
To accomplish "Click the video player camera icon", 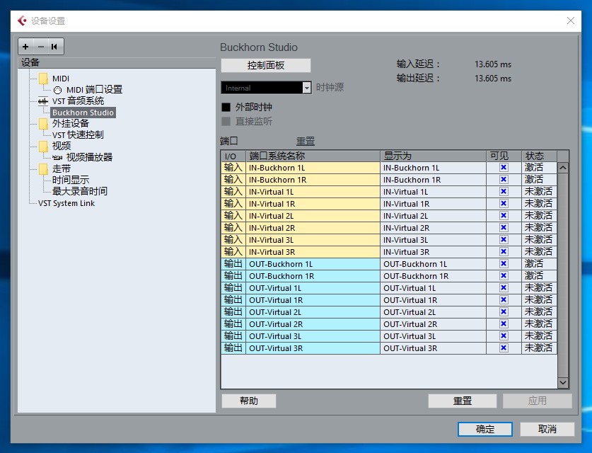I will [57, 158].
